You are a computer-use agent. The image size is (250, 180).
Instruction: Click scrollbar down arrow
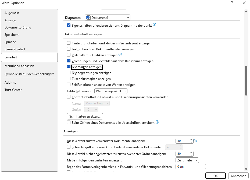coord(246,169)
